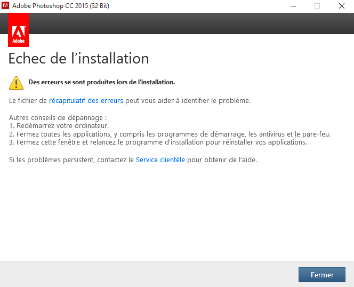Click the Adobe Photoshop CC 2015 title text

[x=61, y=6]
